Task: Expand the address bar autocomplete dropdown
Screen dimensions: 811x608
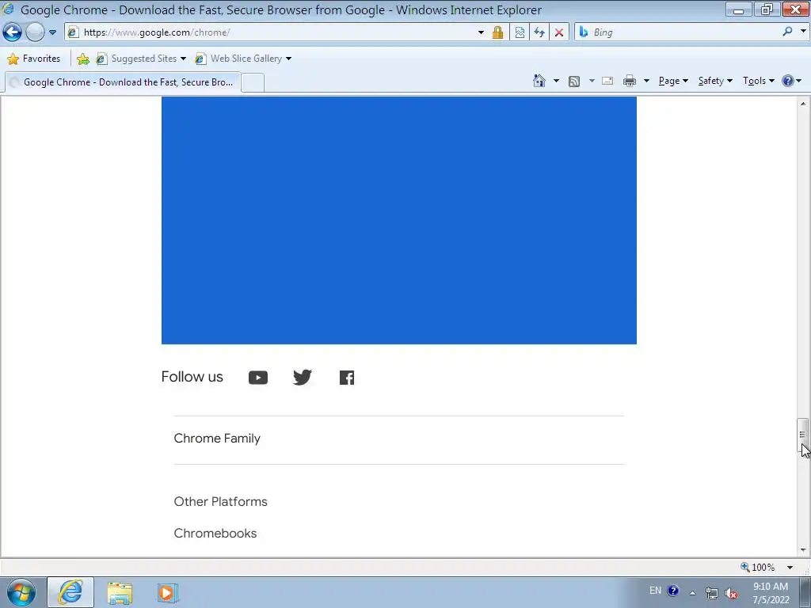Action: point(481,32)
